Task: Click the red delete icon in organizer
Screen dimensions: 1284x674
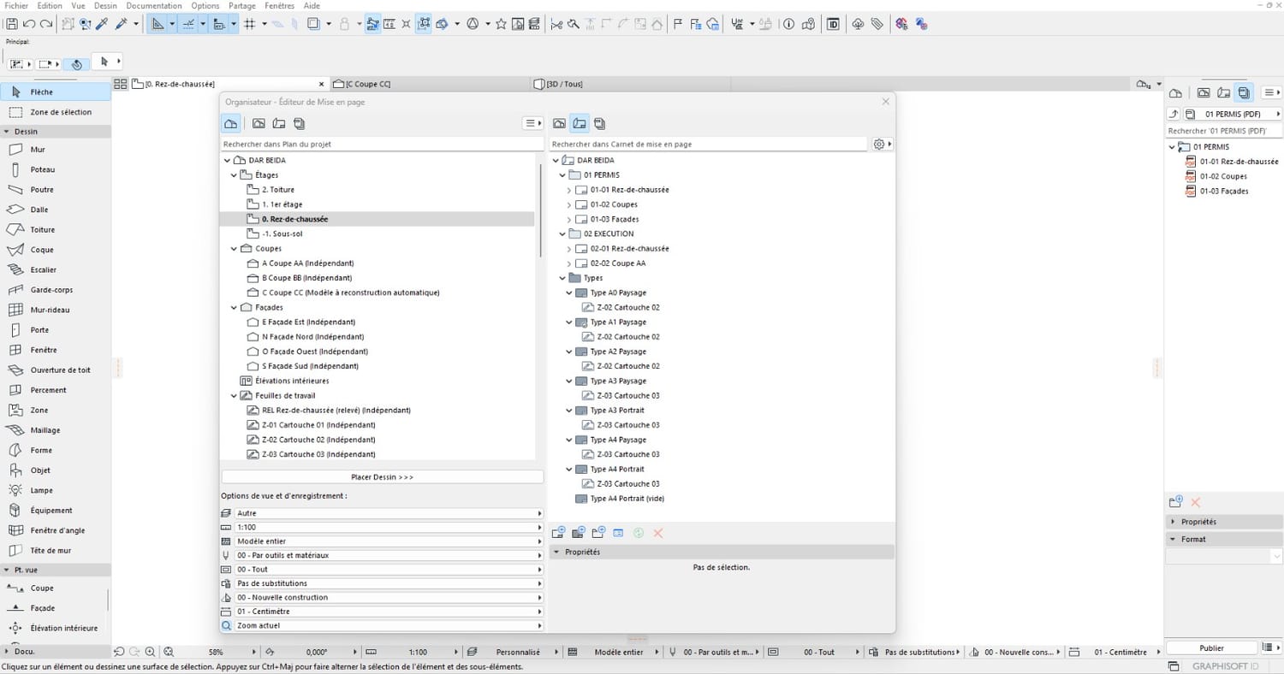Action: 658,533
